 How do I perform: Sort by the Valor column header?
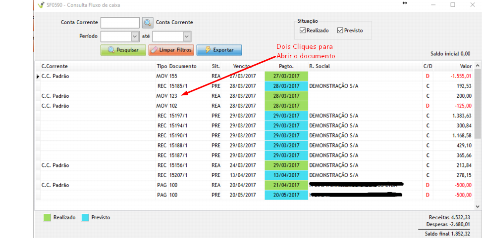465,66
